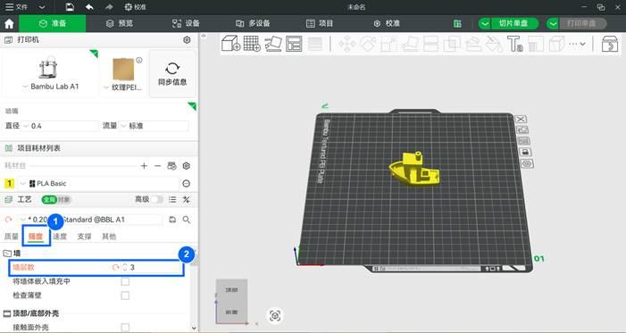This screenshot has width=626, height=333.
Task: Click the plate close X icon
Action: pos(521,119)
